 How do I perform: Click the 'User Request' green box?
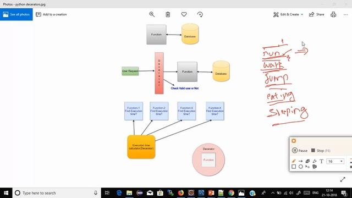[130, 71]
